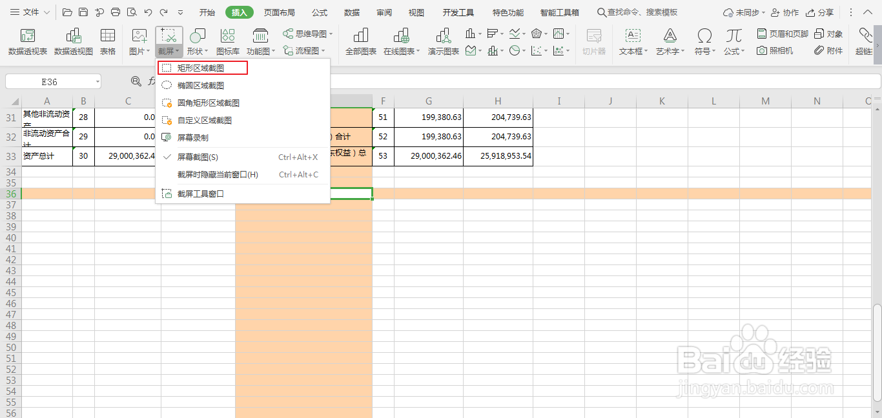Open the shapes (形状) gallery

198,41
